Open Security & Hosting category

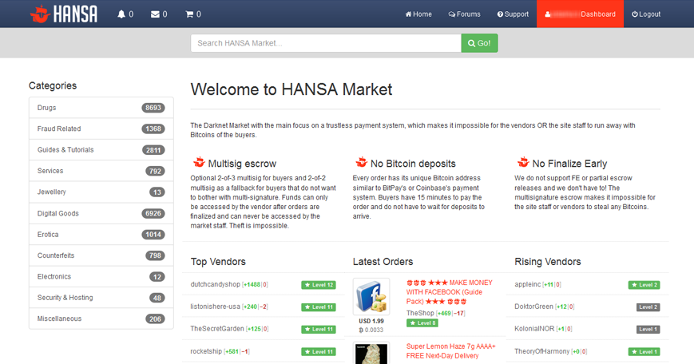pos(101,298)
